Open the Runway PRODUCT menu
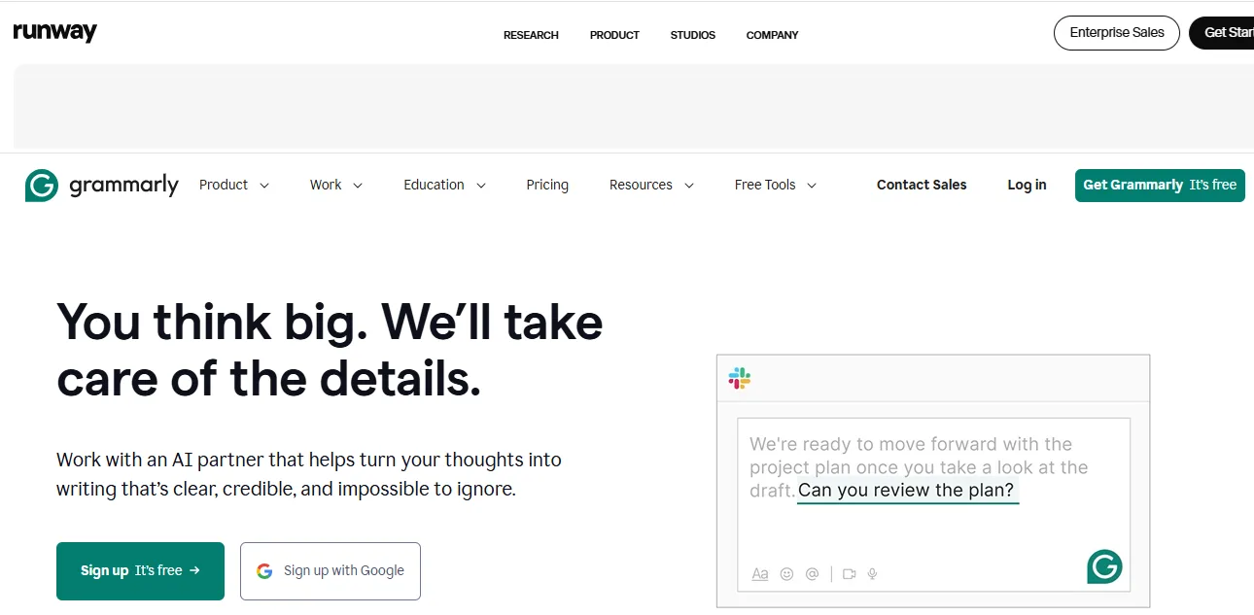This screenshot has height=615, width=1254. point(614,35)
